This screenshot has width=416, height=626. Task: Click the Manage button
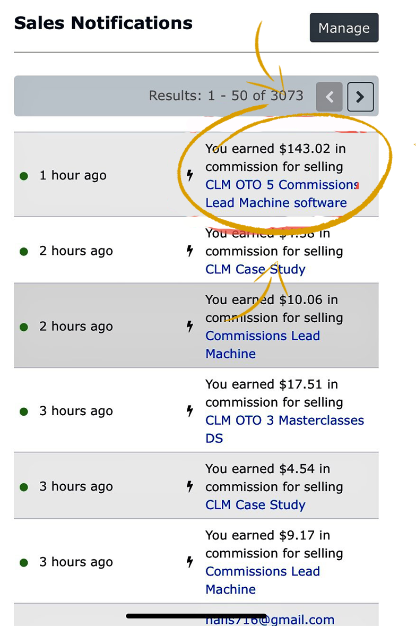click(x=344, y=28)
